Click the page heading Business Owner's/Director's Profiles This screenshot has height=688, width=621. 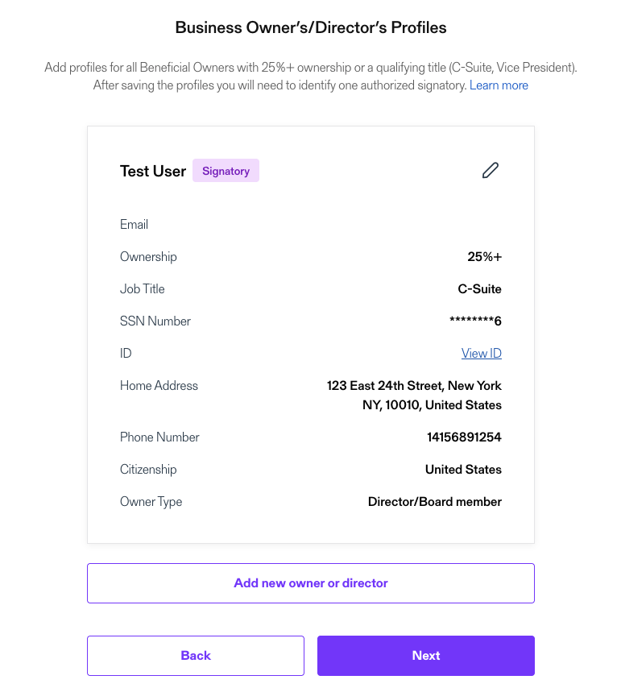click(310, 27)
